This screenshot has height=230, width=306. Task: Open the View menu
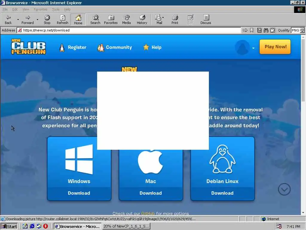[x=26, y=9]
